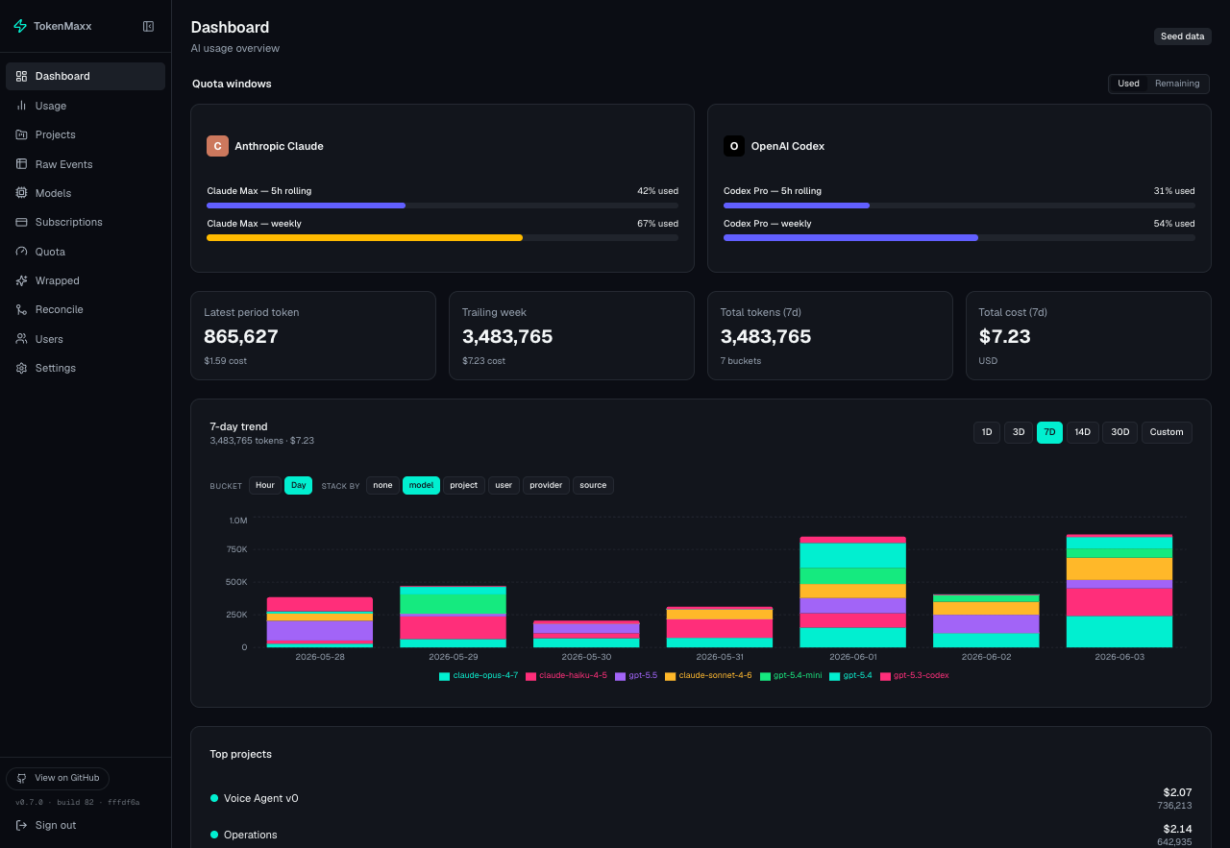This screenshot has width=1230, height=848.
Task: Open the Projects page
Action: coord(86,134)
